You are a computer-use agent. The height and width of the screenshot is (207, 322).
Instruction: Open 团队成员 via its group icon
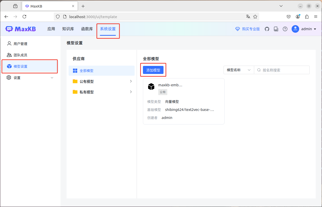pos(9,55)
